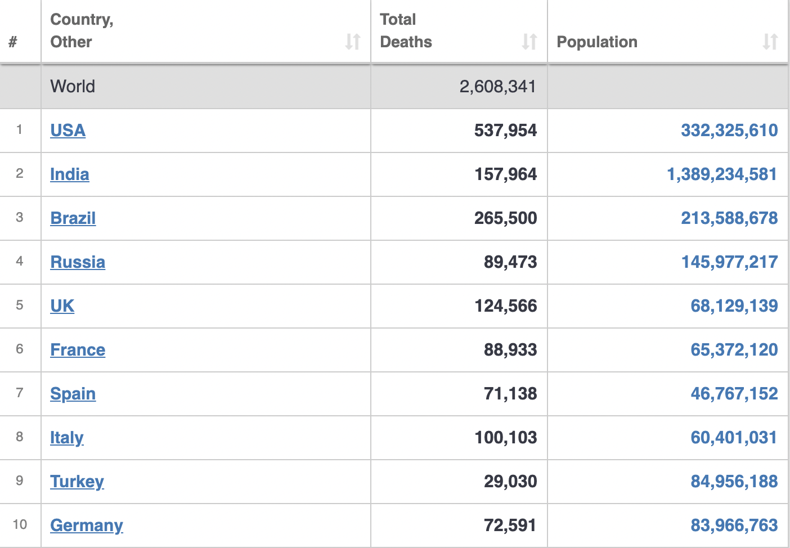This screenshot has width=790, height=548.
Task: Sort table by the # column header
Action: click(13, 42)
